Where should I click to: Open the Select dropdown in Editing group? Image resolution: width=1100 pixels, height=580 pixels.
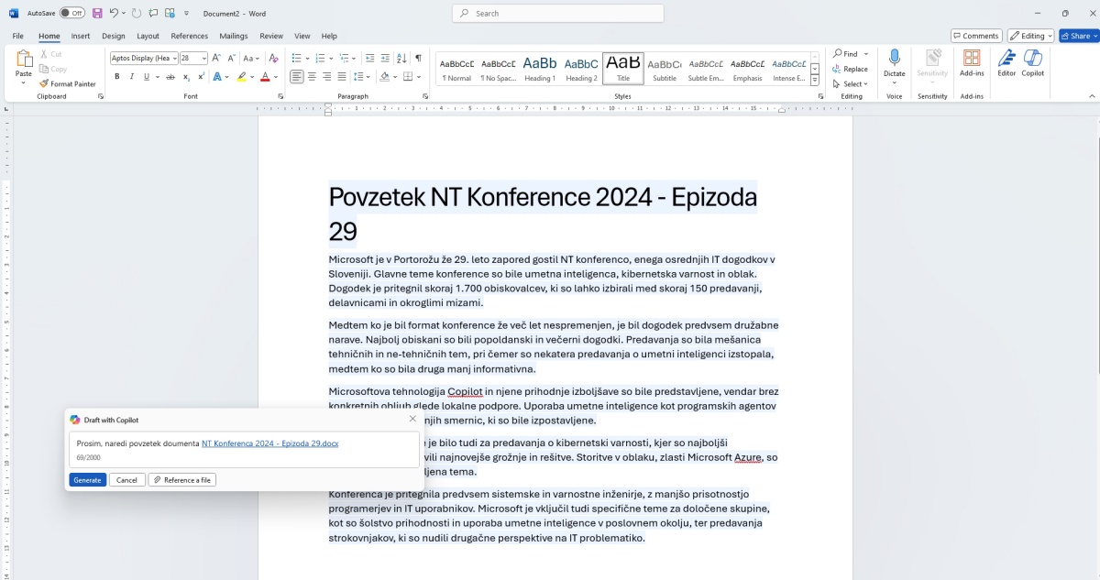tap(849, 83)
